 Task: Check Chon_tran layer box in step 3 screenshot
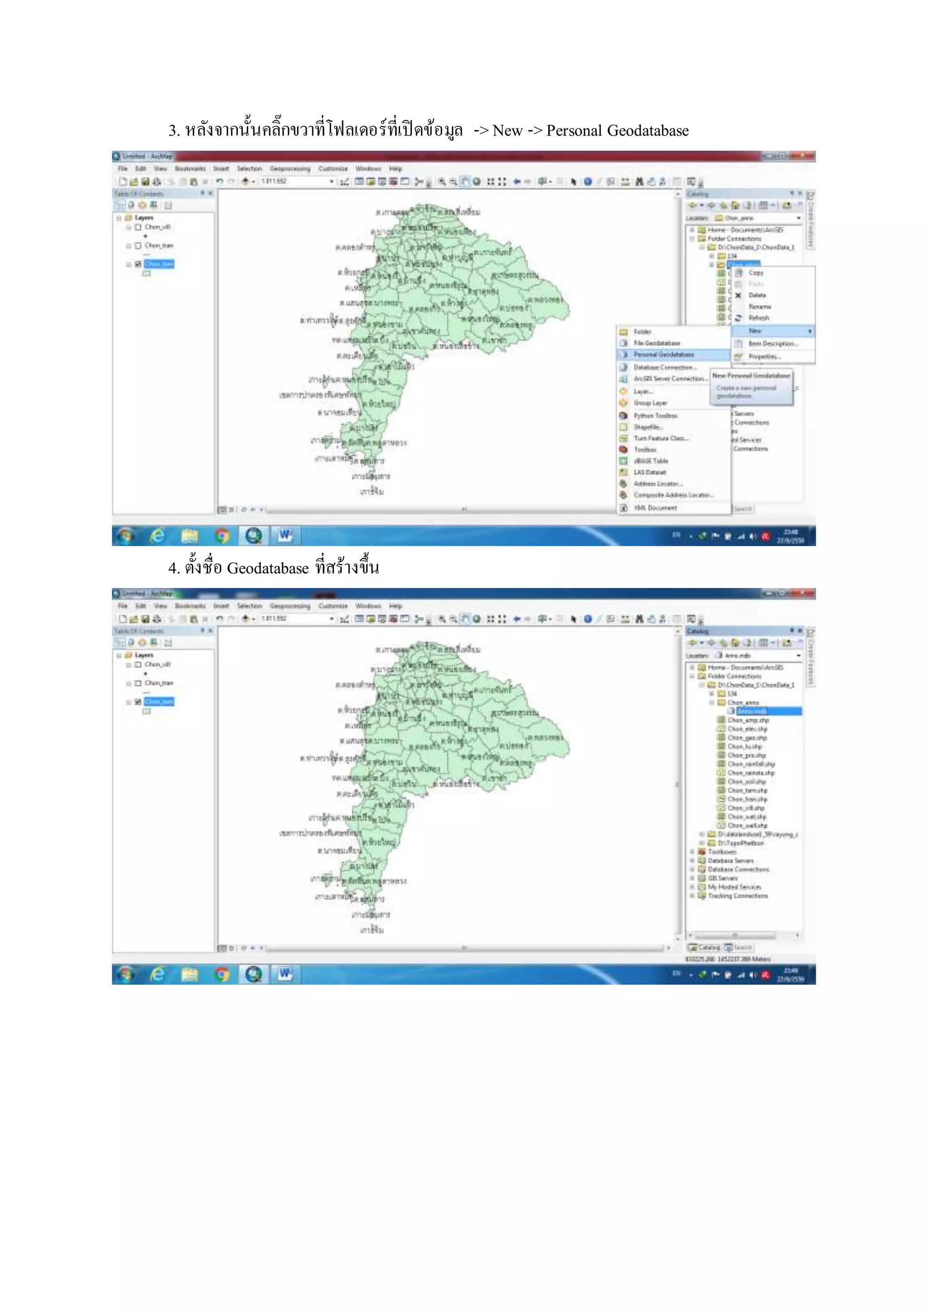(138, 246)
